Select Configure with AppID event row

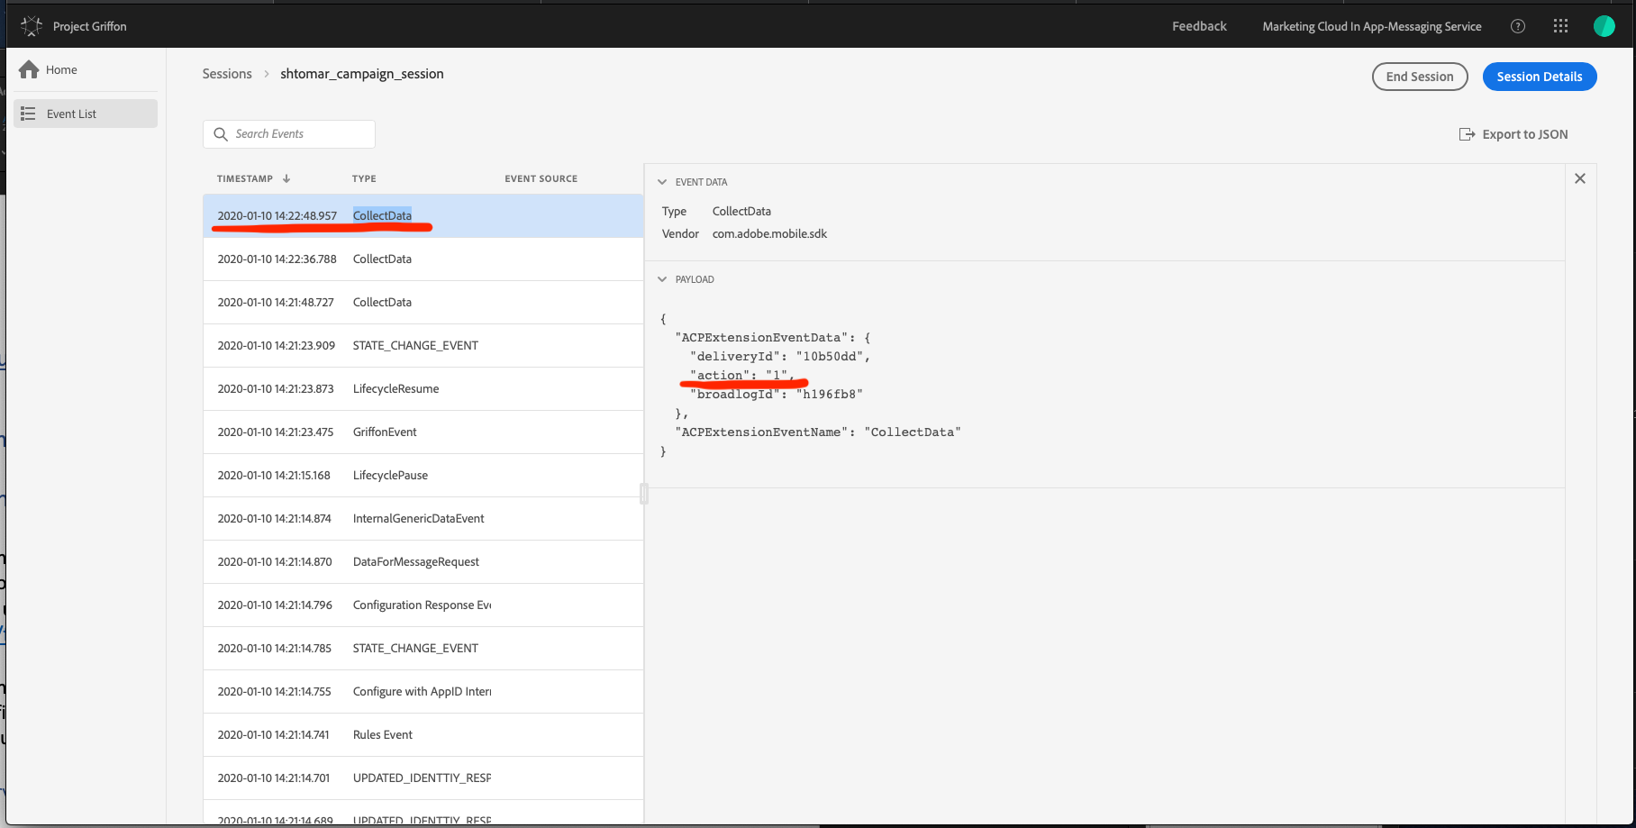click(423, 691)
